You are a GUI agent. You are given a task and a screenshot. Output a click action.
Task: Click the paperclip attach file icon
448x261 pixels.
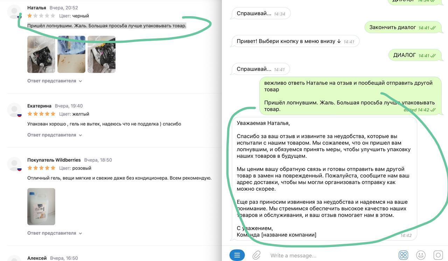pyautogui.click(x=257, y=255)
